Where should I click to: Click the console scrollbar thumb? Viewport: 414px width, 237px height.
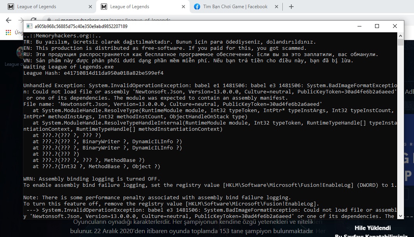click(400, 42)
